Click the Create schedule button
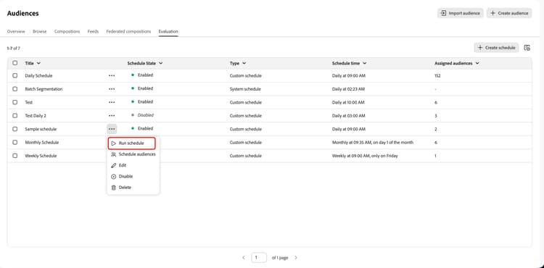The width and height of the screenshot is (544, 268). point(496,48)
